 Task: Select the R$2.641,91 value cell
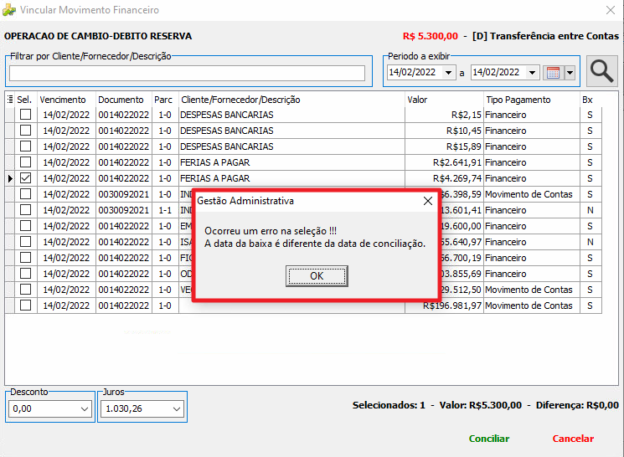coord(445,162)
